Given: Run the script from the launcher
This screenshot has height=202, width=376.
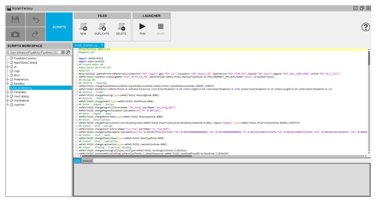Looking at the screenshot, I should coord(142,29).
